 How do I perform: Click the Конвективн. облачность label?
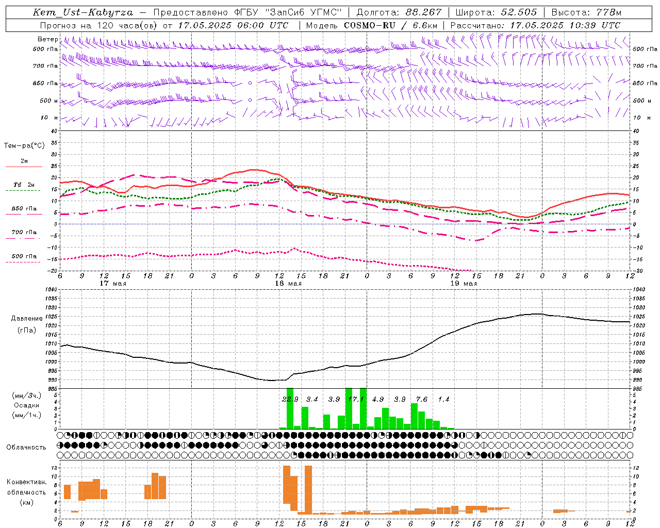[27, 487]
